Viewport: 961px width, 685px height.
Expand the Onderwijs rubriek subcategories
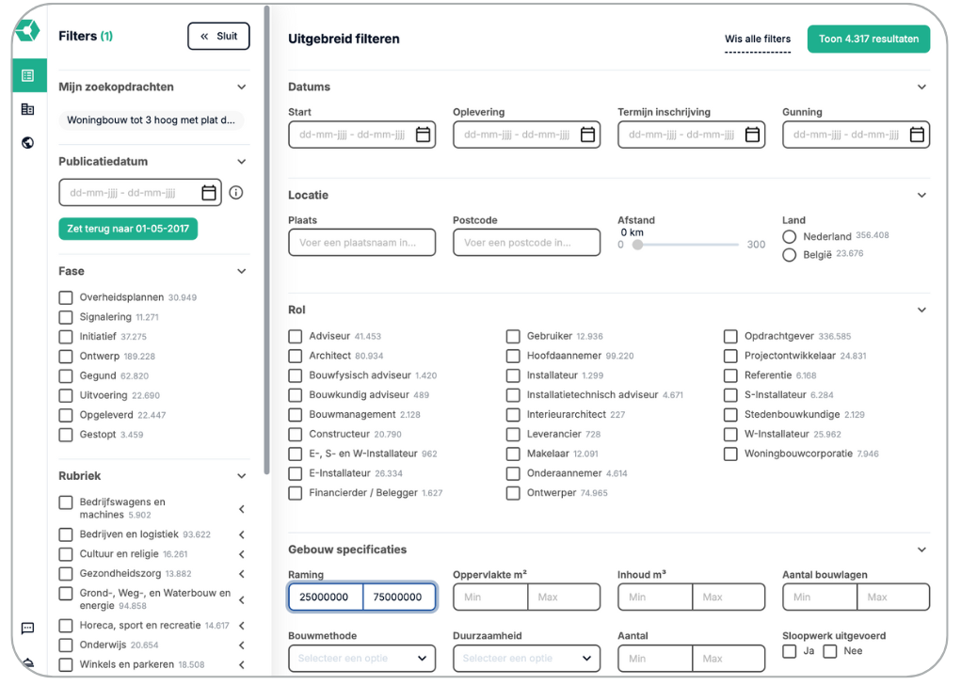coord(242,645)
